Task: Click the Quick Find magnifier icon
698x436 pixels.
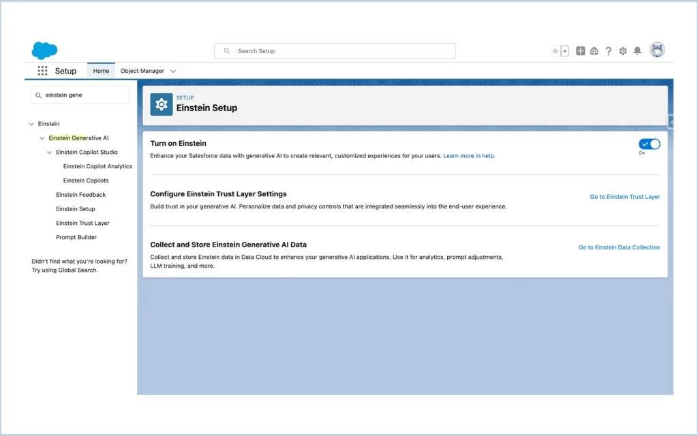Action: pyautogui.click(x=38, y=95)
